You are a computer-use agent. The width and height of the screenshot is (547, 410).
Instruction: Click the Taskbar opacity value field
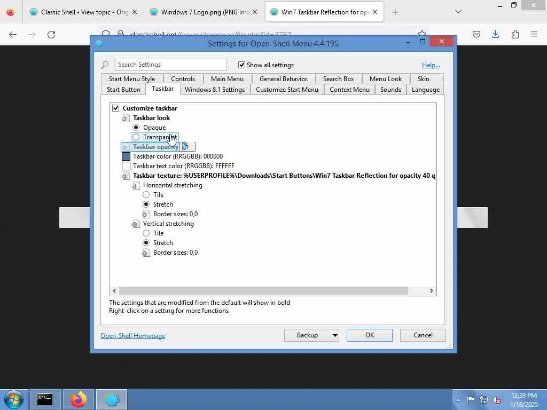click(x=187, y=146)
